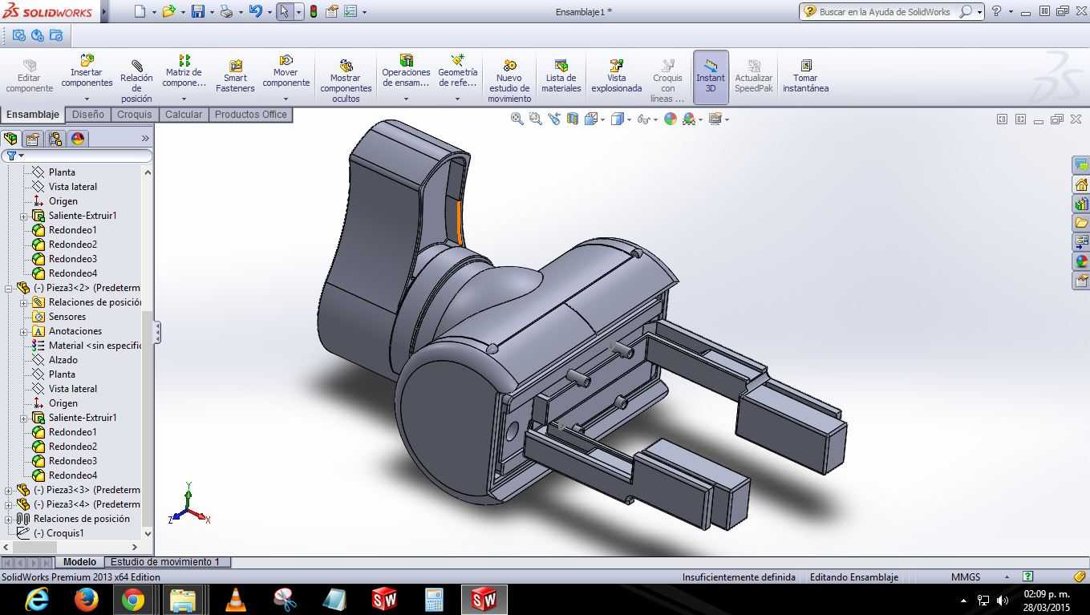This screenshot has height=615, width=1090.
Task: Click the Previous View icon
Action: pyautogui.click(x=553, y=119)
